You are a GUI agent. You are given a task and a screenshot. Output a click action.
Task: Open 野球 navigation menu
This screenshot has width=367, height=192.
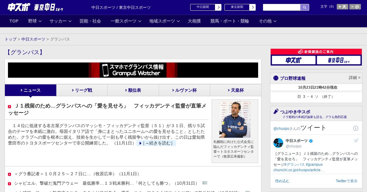32,21
